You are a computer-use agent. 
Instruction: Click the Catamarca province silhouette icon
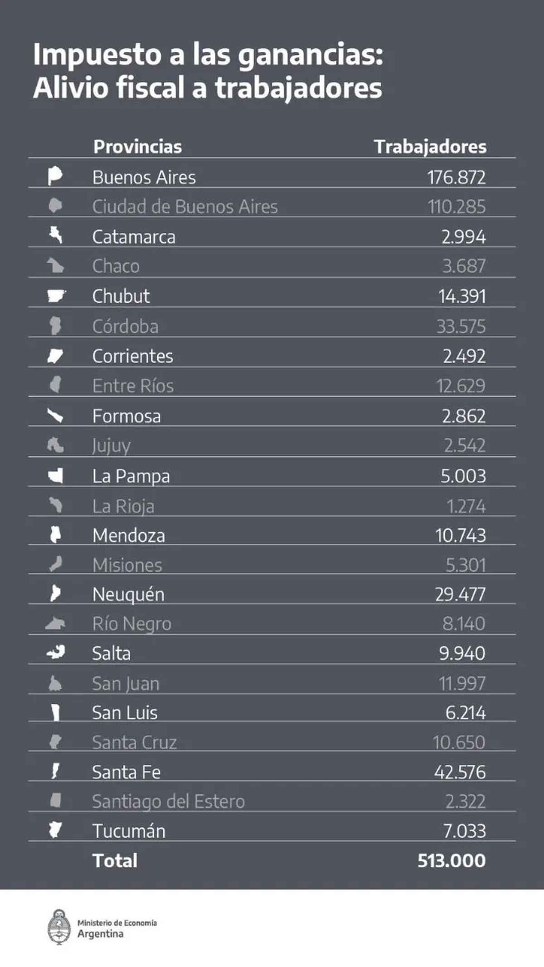pos(56,235)
